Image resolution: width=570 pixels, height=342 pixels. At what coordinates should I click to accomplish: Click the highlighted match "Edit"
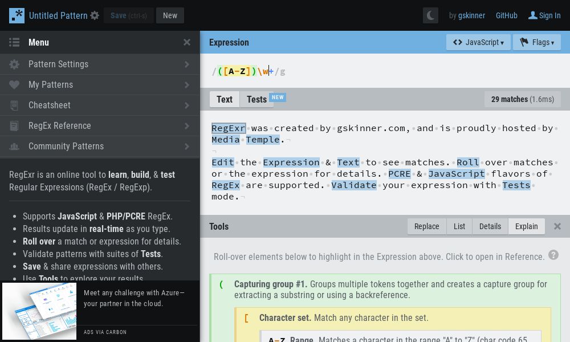click(x=223, y=162)
